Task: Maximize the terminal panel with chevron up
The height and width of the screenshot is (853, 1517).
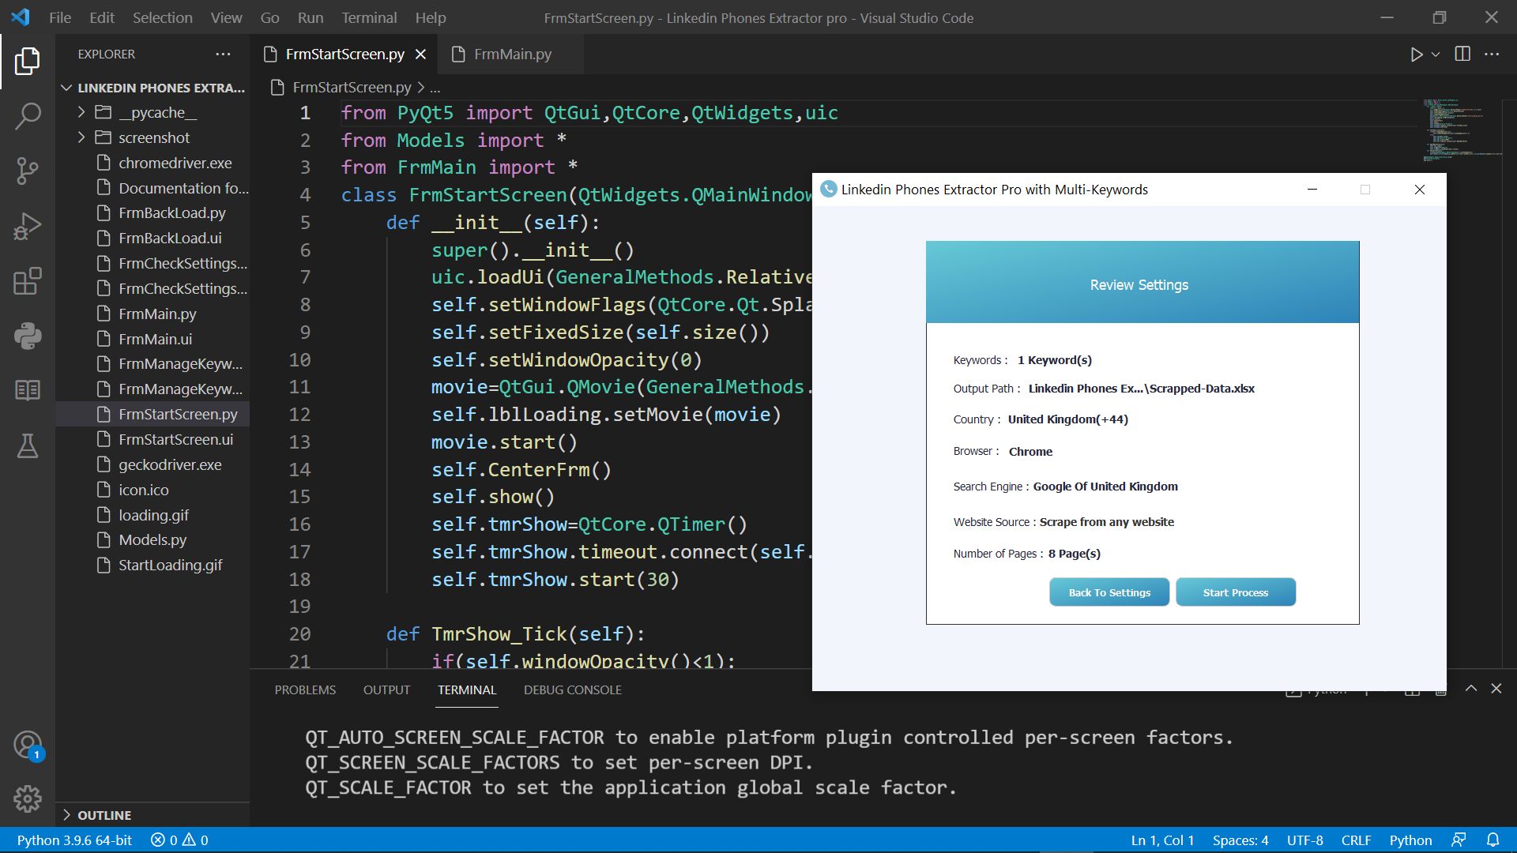Action: [x=1471, y=688]
